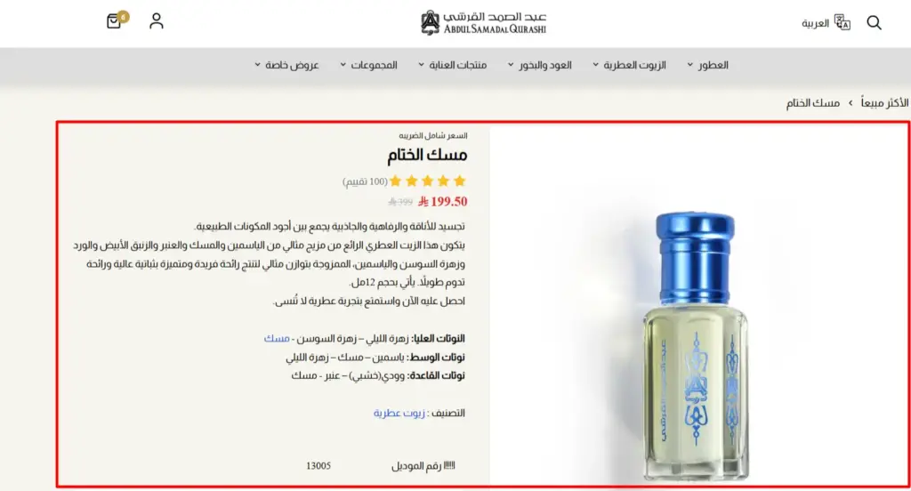Open the منتجات العناية menu item
Viewport: 911px width, 491px height.
pyautogui.click(x=453, y=65)
